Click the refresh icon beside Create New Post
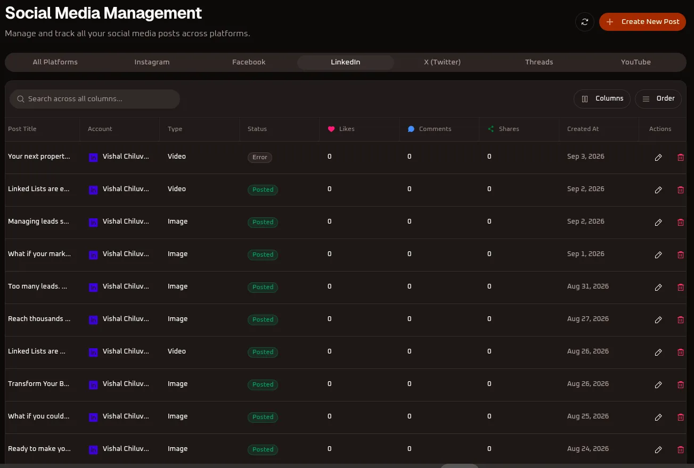 [584, 22]
